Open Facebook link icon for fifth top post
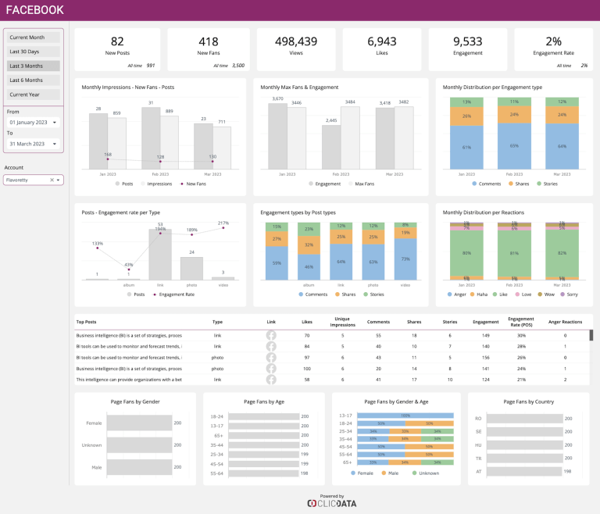The height and width of the screenshot is (514, 600). pos(271,380)
